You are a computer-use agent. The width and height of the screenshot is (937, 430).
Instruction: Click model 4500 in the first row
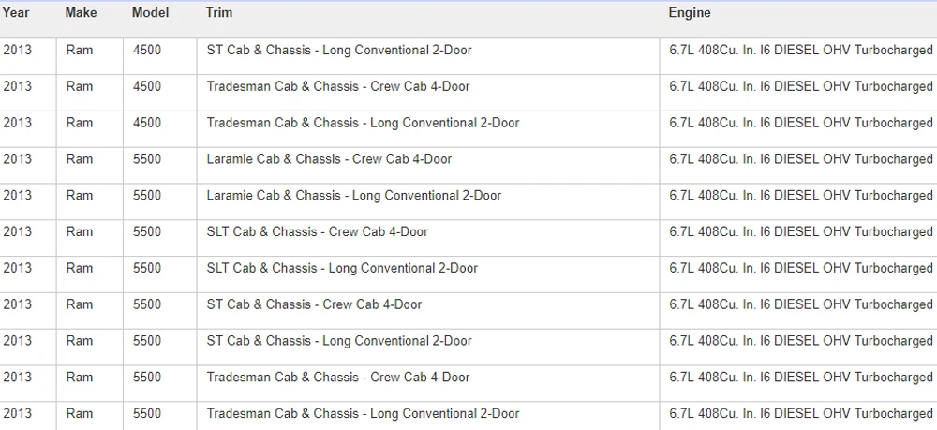tap(147, 51)
